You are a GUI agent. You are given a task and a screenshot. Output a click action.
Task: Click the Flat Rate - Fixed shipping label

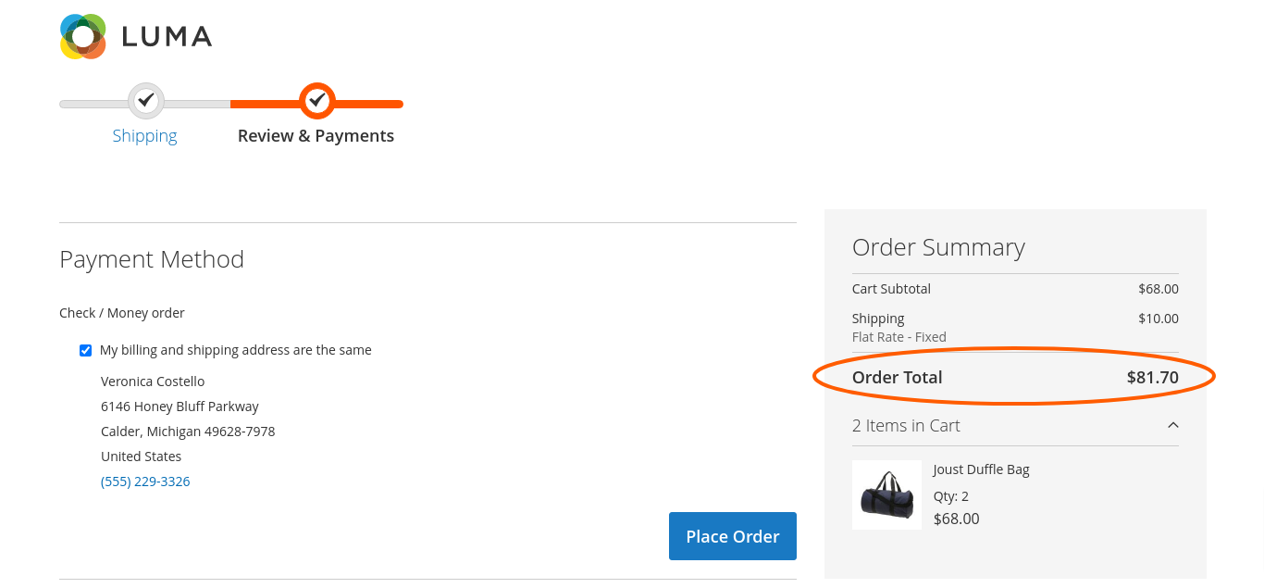pyautogui.click(x=899, y=337)
